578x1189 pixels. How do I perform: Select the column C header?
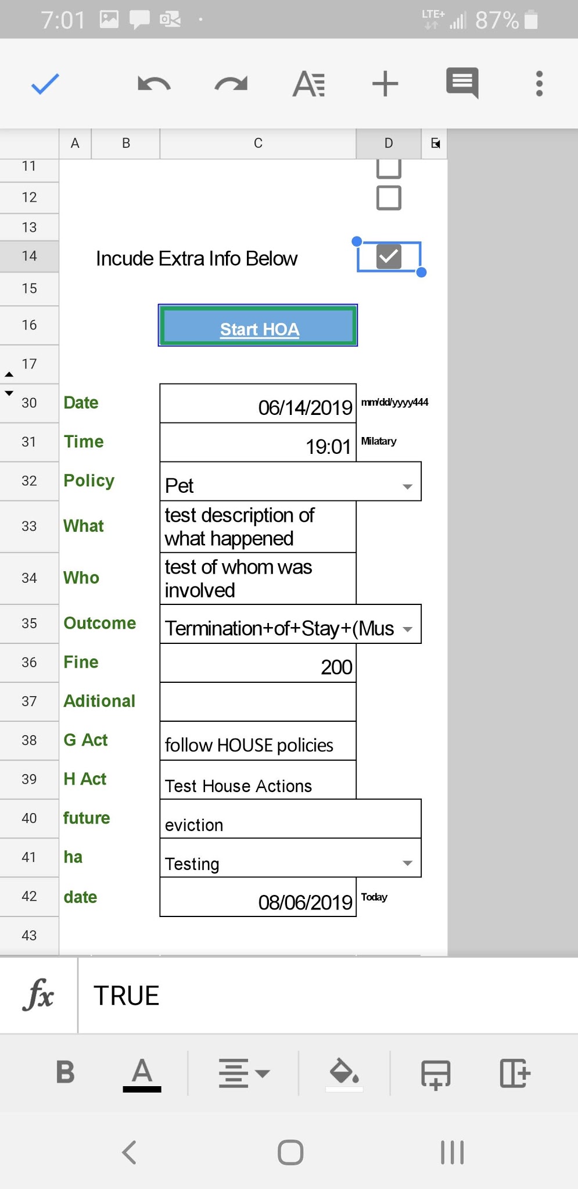[258, 143]
